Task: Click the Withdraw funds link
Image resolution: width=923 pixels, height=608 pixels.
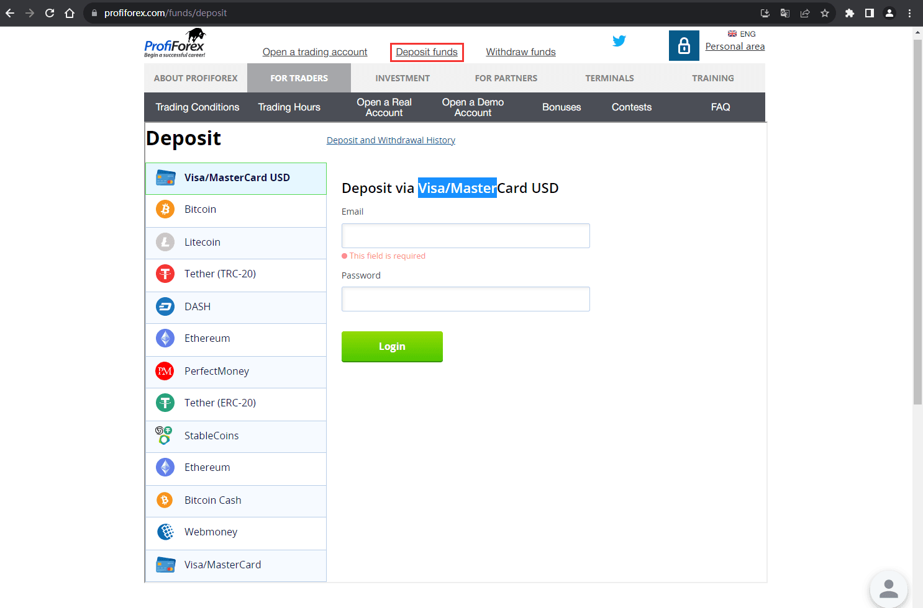Action: [521, 52]
